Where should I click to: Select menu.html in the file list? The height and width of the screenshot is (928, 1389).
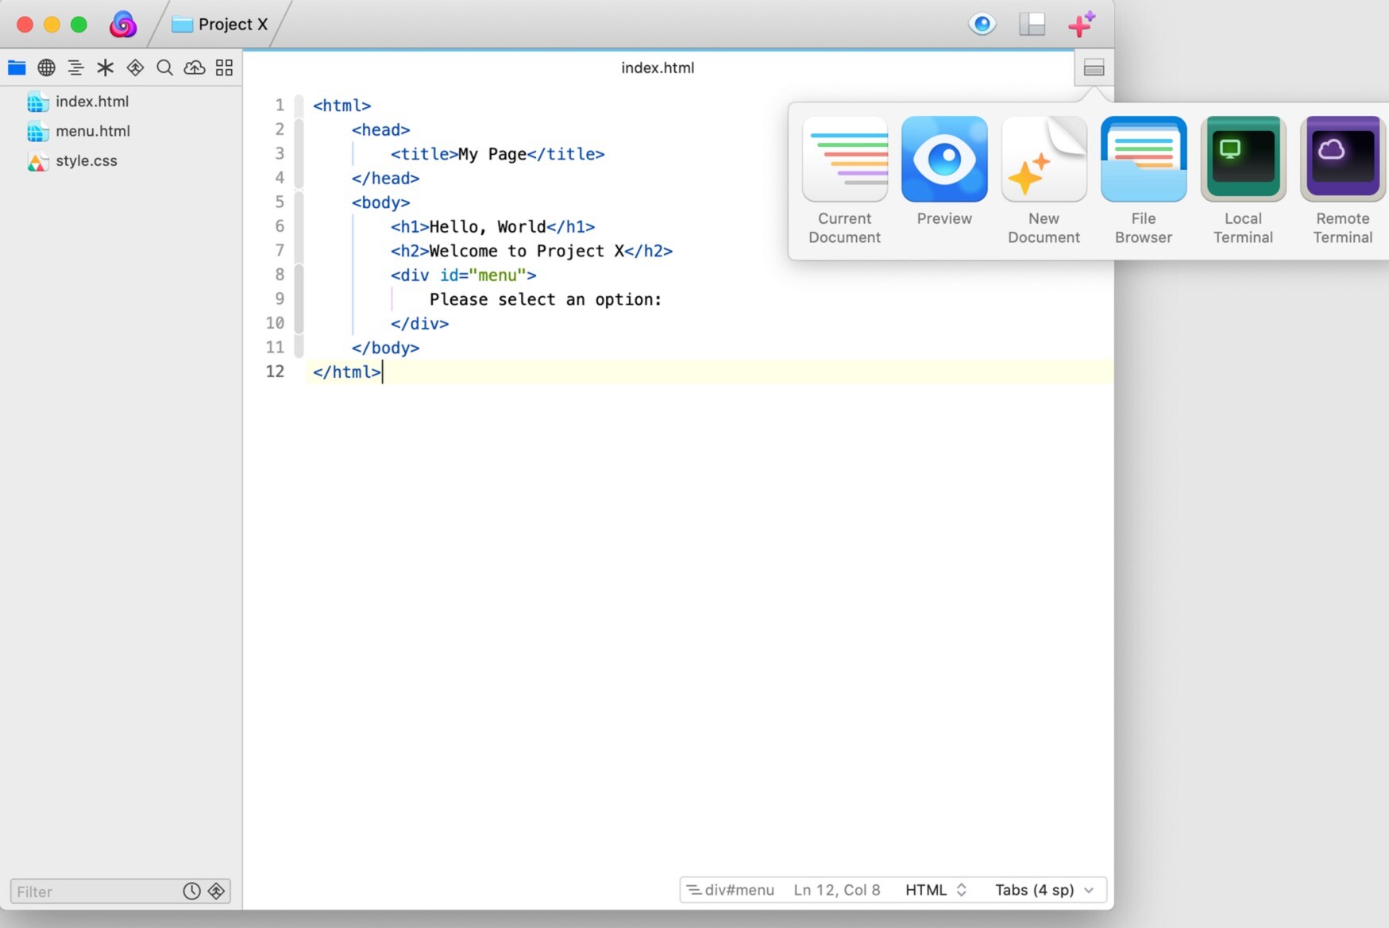[92, 131]
